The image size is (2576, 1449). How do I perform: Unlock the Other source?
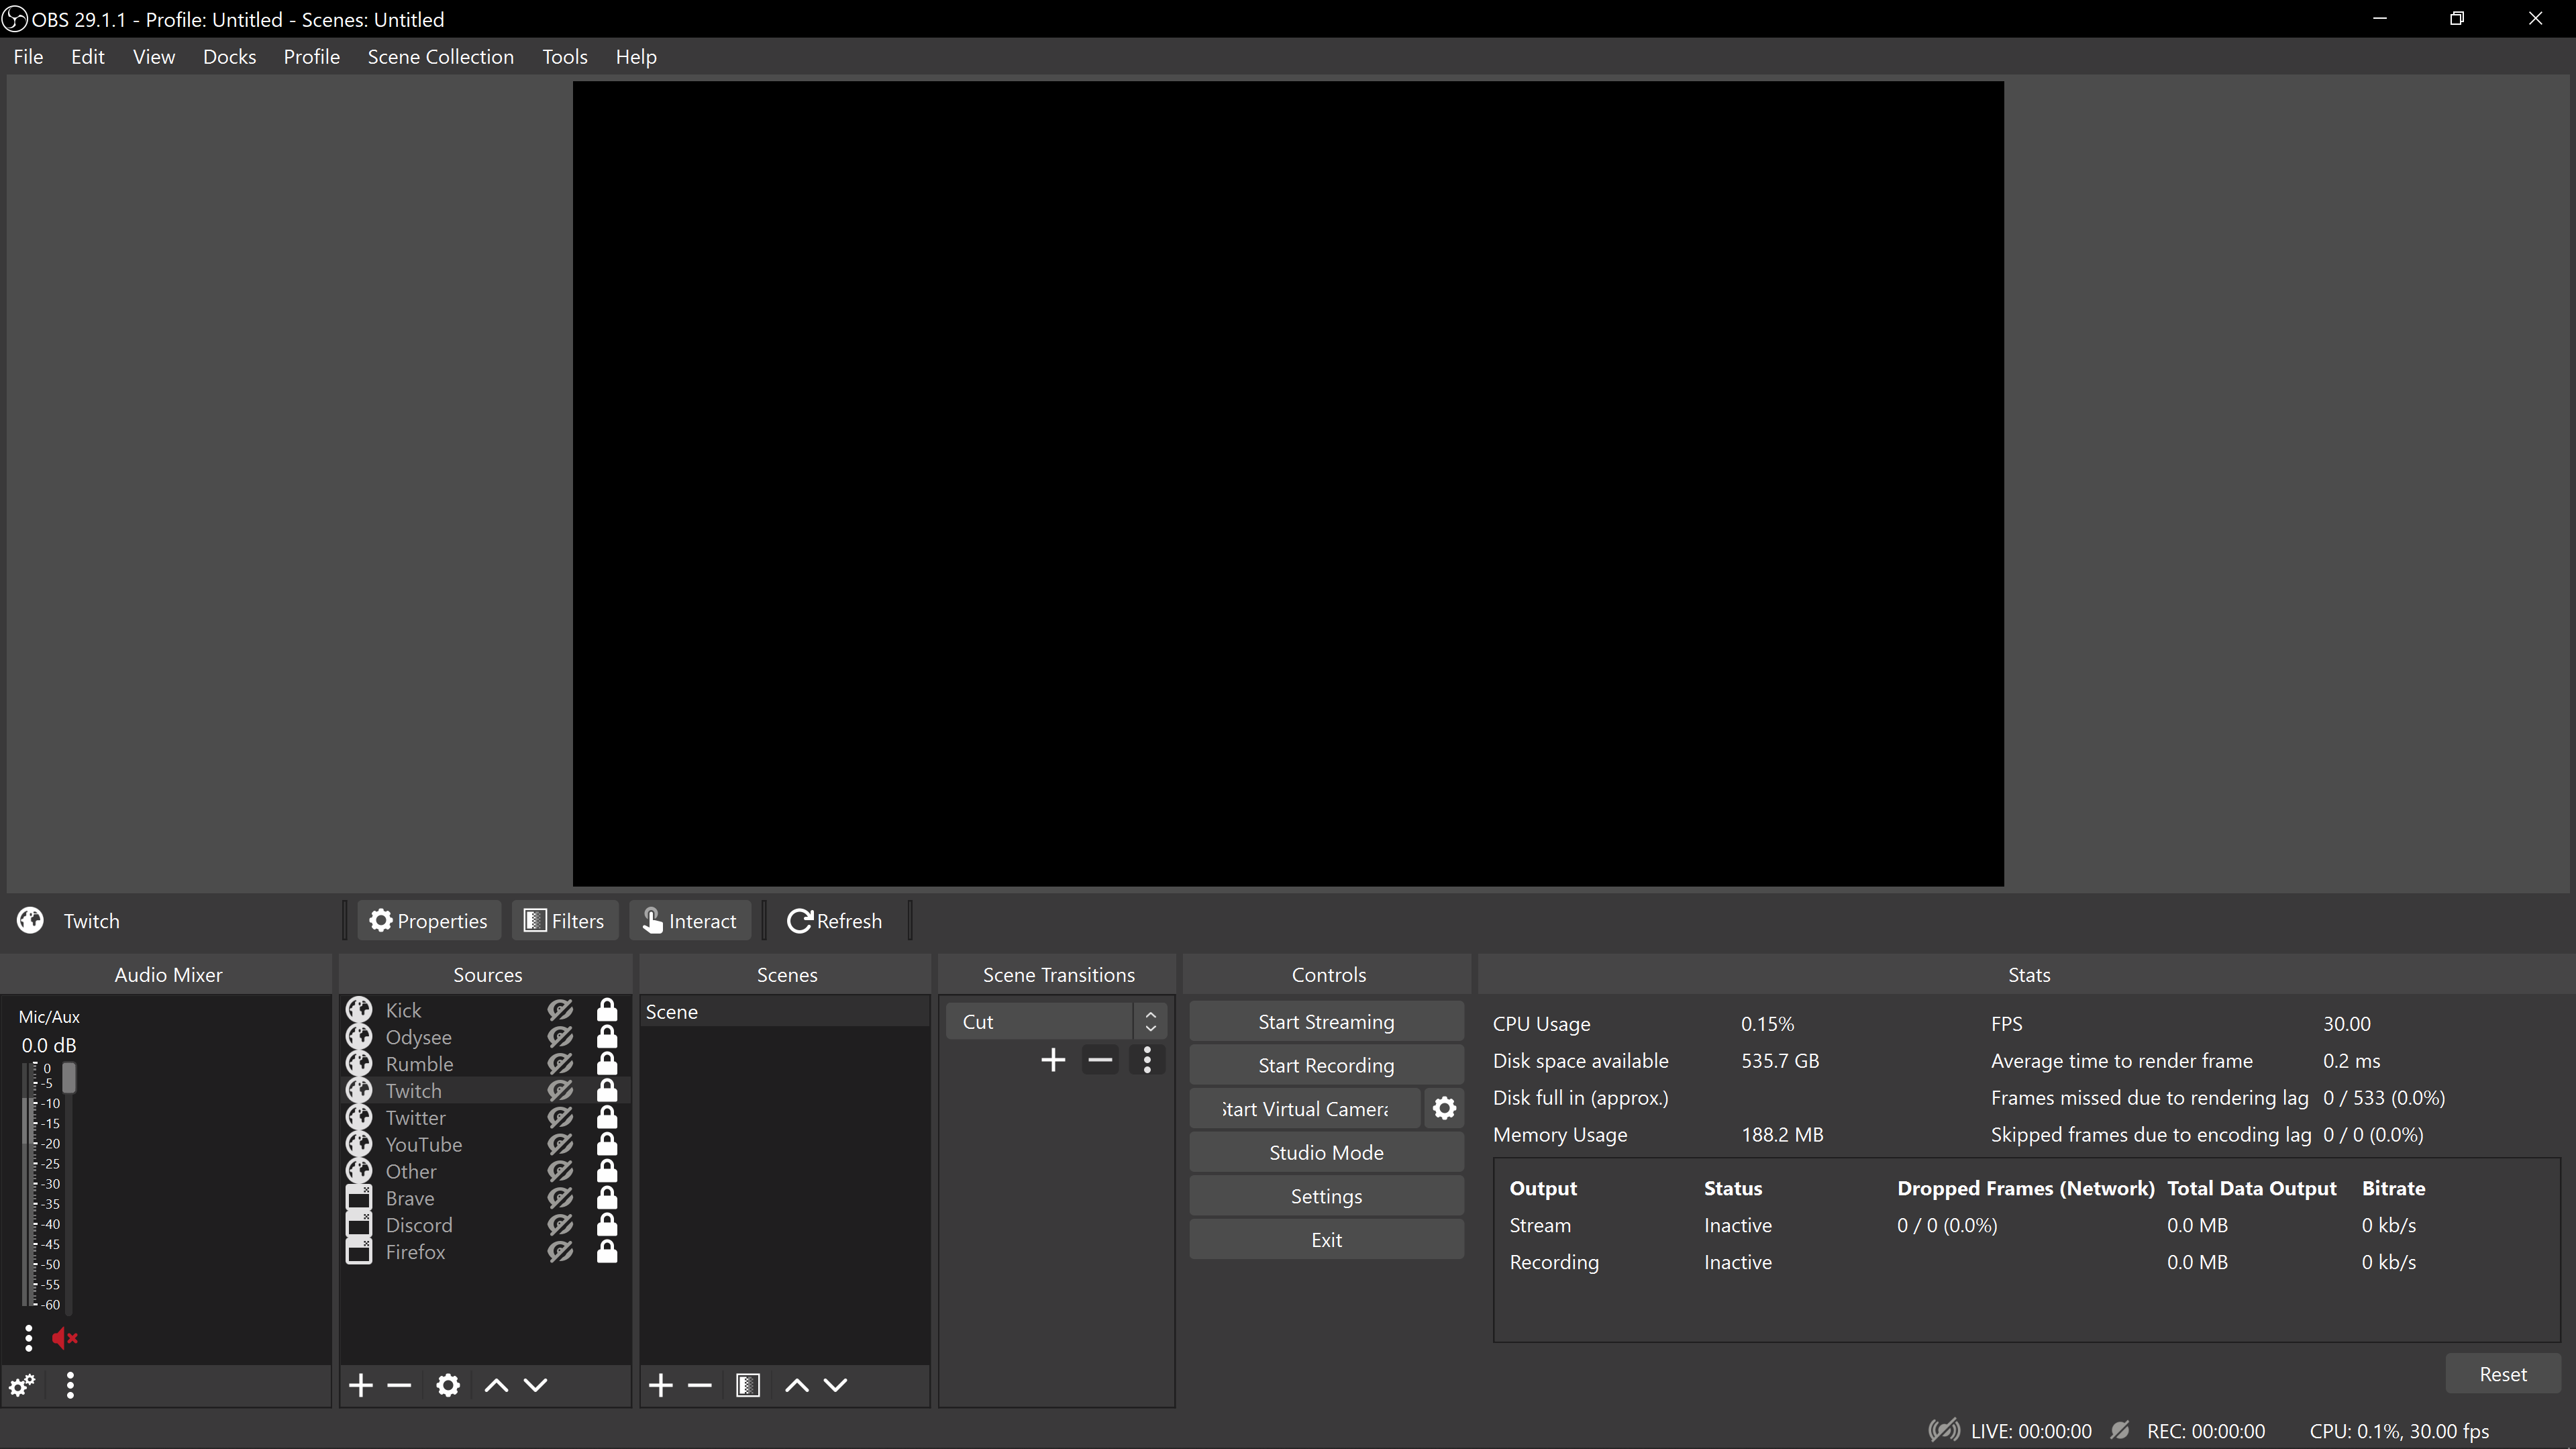[x=607, y=1171]
